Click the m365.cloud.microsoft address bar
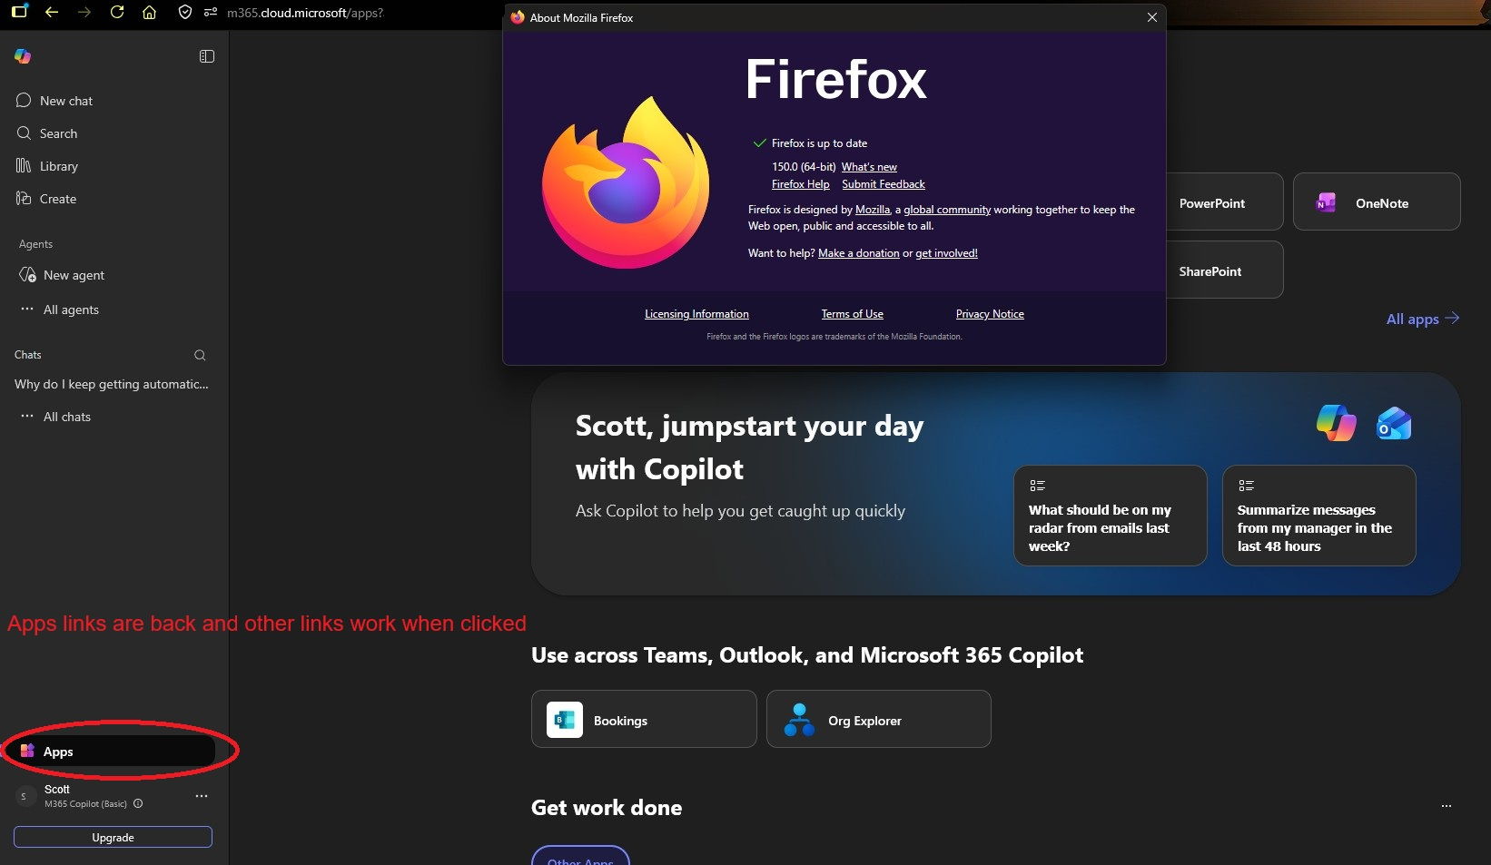 click(305, 13)
